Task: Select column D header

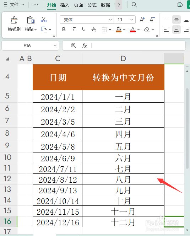Action: (x=123, y=58)
